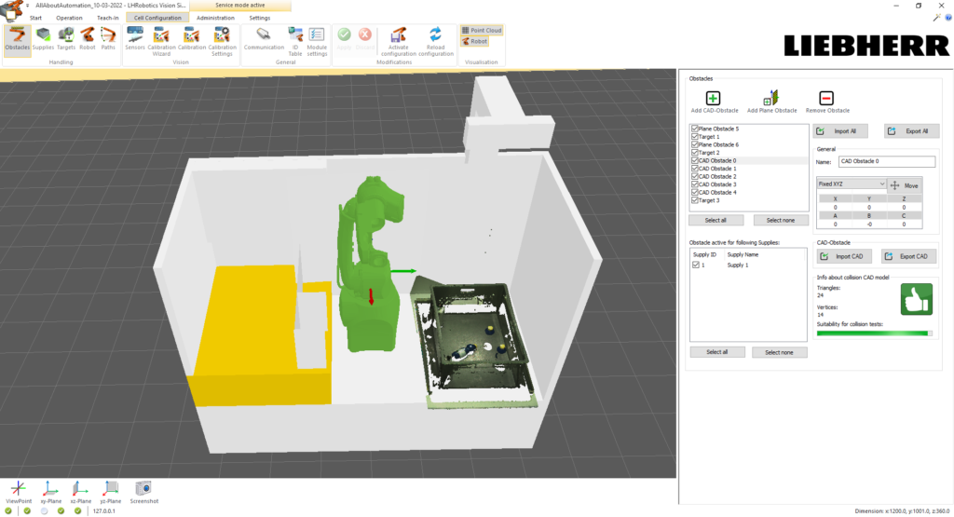
Task: Open the title bar quick access dropdown arrow
Action: tap(27, 5)
